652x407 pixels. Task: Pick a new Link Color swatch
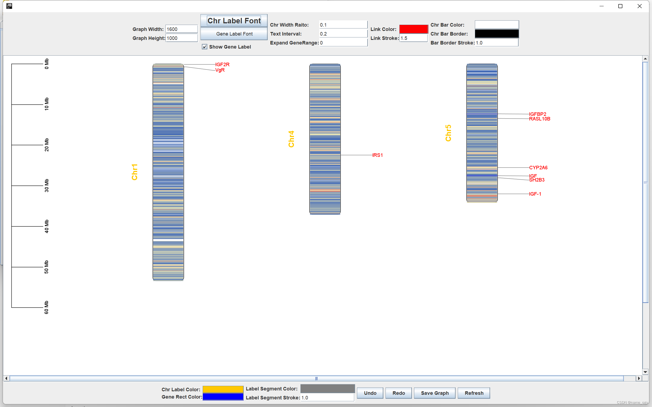[x=413, y=29]
